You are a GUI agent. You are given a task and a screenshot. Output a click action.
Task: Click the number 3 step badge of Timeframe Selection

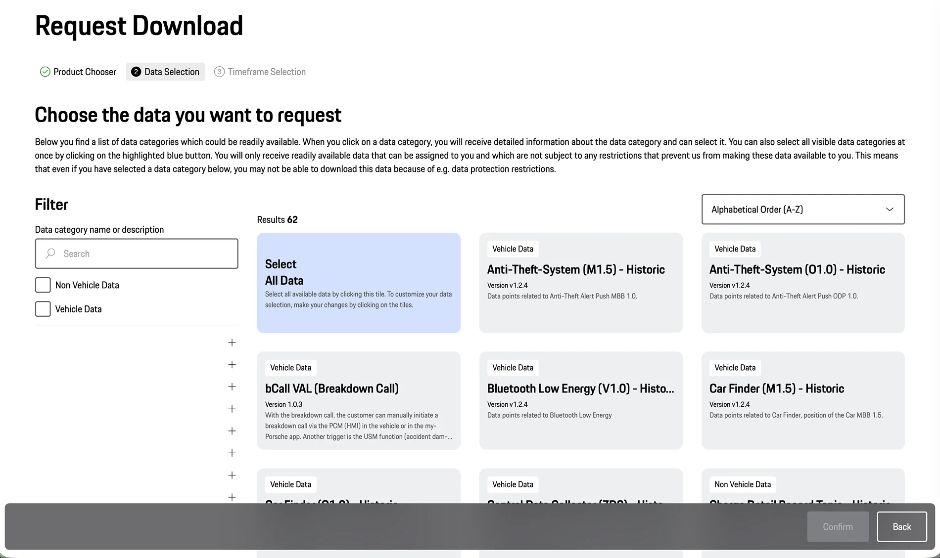[x=219, y=72]
